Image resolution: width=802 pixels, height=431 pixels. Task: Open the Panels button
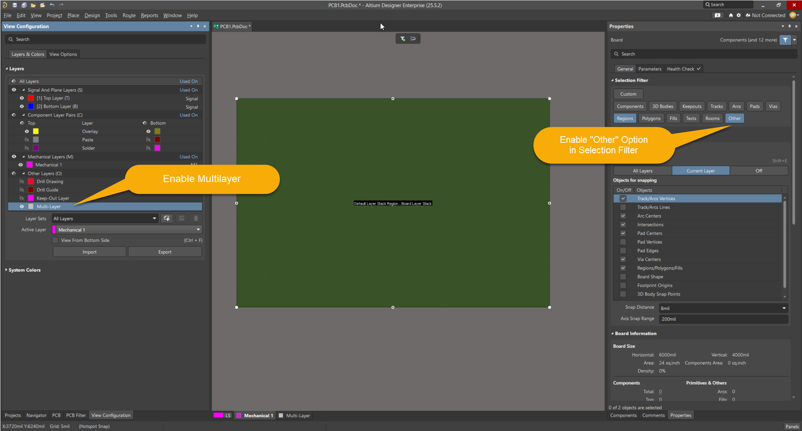click(x=792, y=426)
